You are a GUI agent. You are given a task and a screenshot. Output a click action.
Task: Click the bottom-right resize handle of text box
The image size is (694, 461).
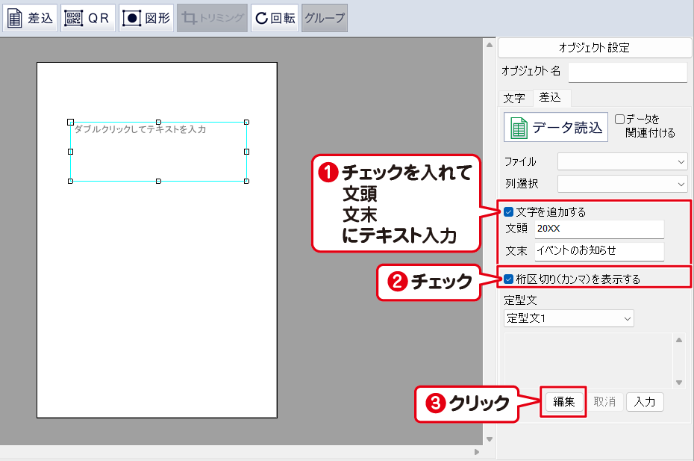246,181
